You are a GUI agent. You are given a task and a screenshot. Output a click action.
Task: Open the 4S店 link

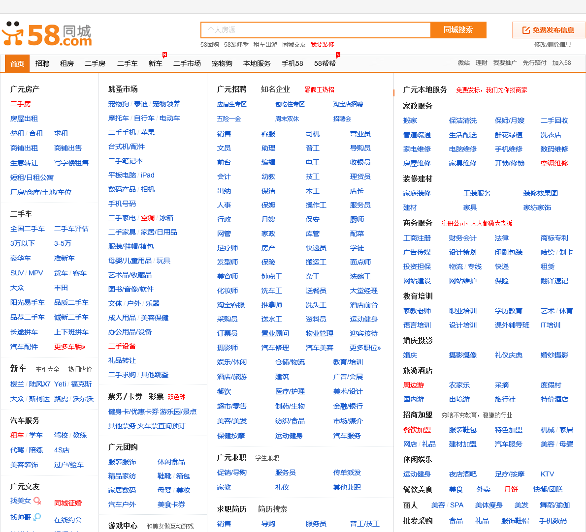click(x=62, y=450)
